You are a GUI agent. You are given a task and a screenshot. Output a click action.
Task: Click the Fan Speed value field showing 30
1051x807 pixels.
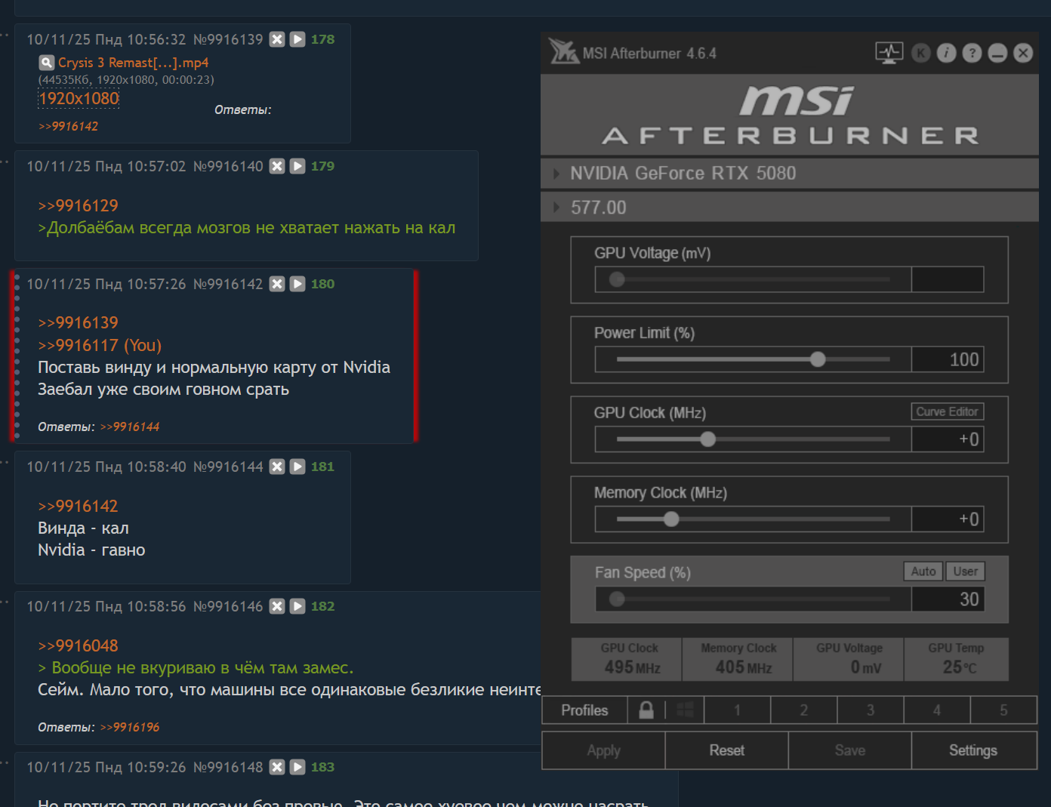point(948,599)
